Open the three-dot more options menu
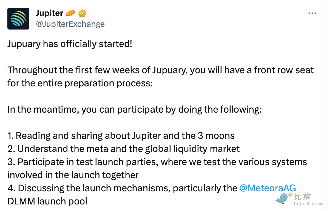 point(313,13)
